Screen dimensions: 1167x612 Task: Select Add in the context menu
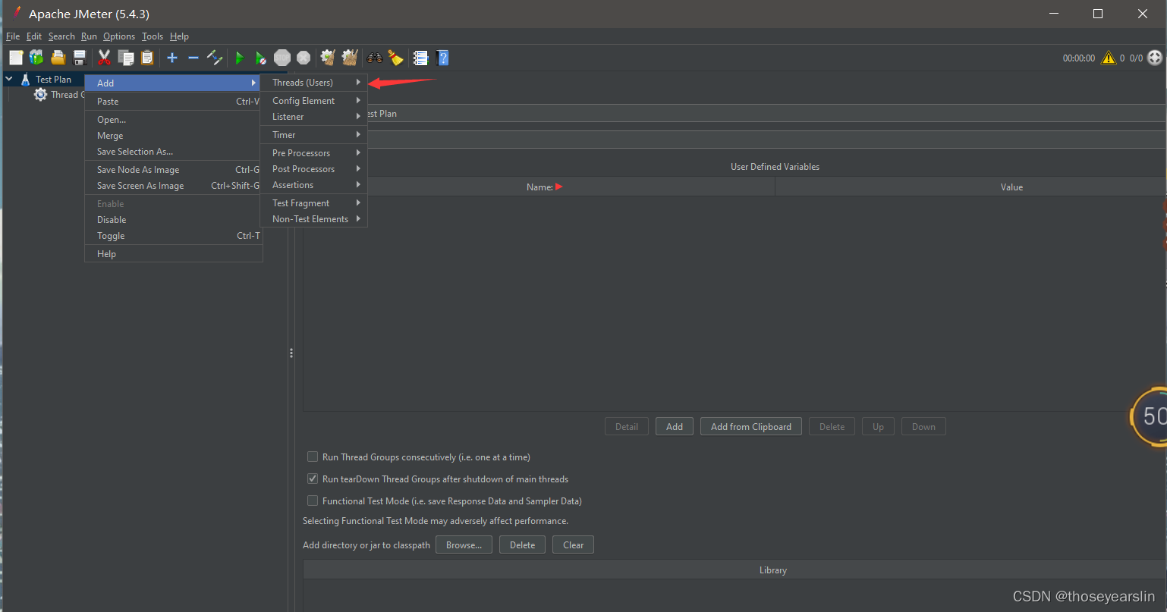[x=174, y=83]
